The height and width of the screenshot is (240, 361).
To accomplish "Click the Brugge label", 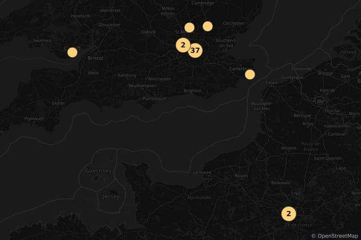I will (x=326, y=73).
